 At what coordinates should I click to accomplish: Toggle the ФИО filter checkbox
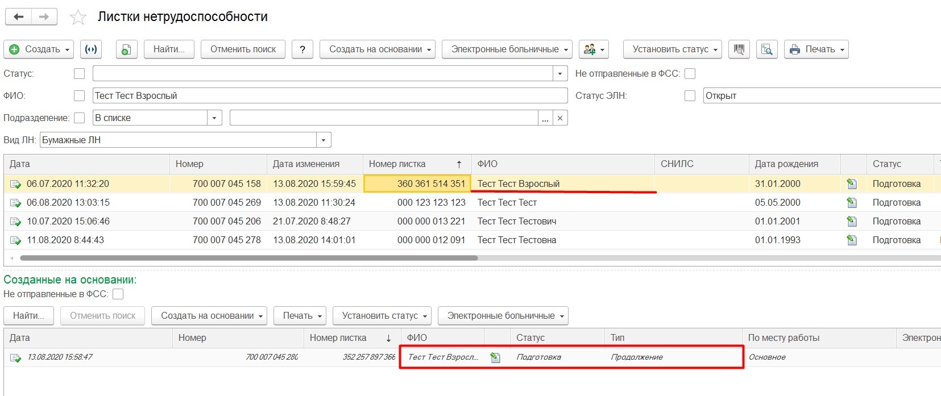pos(80,96)
